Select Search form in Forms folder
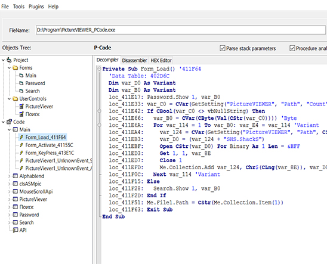The width and height of the screenshot is (327, 264). [x=32, y=91]
